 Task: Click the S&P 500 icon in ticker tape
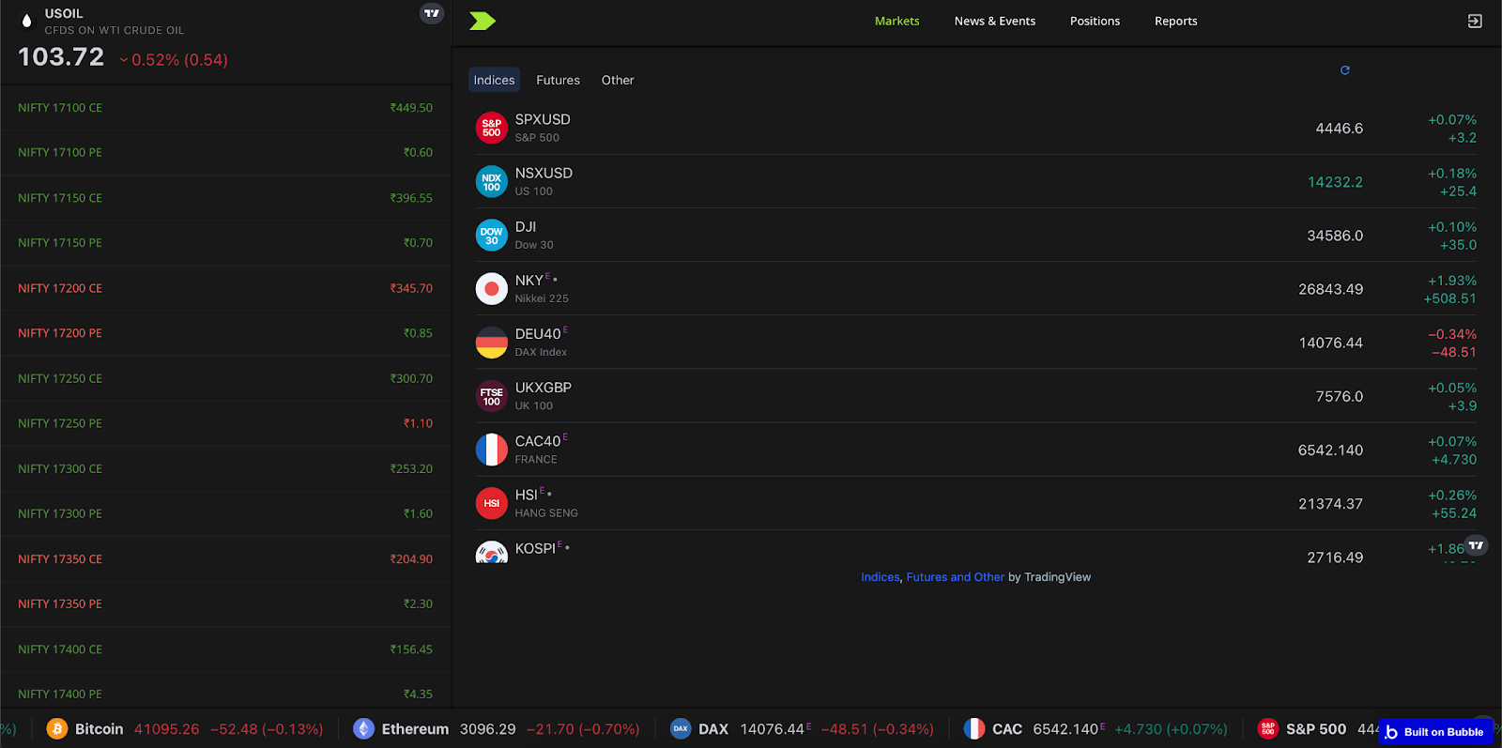[x=1267, y=728]
